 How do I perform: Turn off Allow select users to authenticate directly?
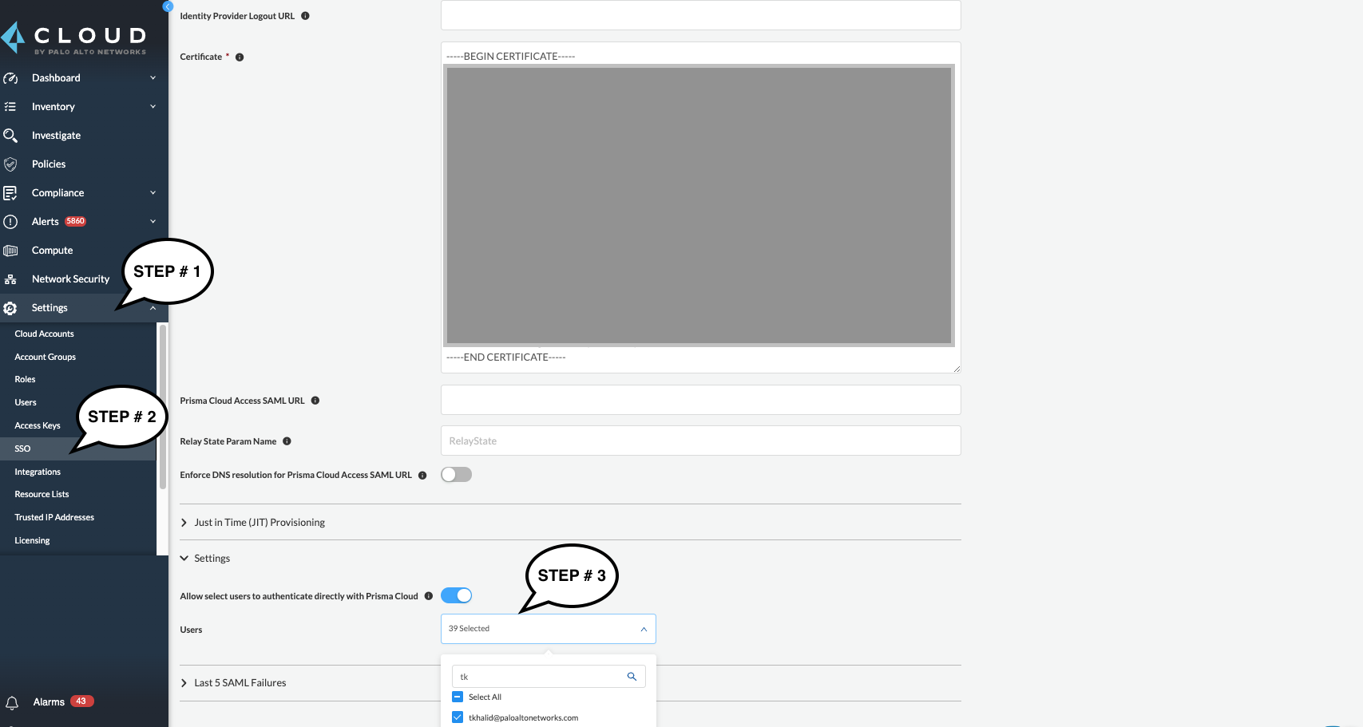457,595
